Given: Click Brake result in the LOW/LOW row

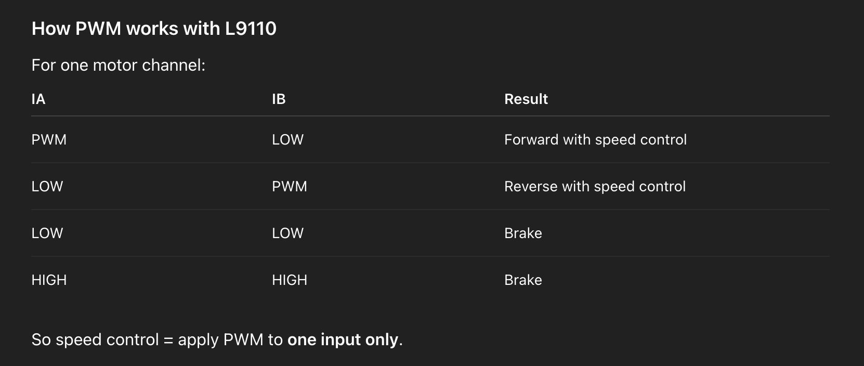Looking at the screenshot, I should click(x=523, y=233).
